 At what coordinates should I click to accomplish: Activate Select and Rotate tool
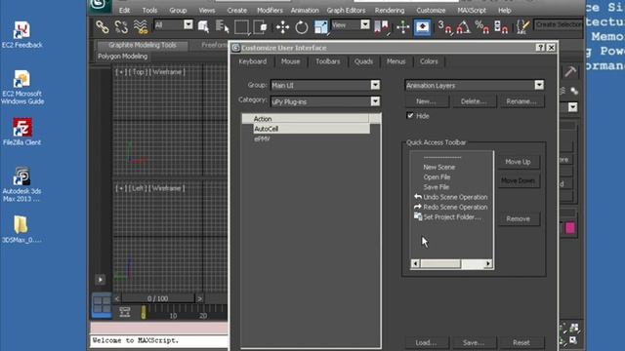coord(302,27)
